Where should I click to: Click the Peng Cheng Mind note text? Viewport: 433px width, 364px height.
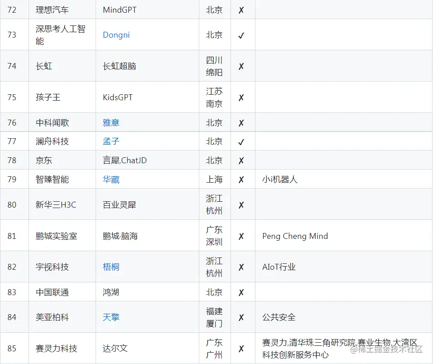295,236
